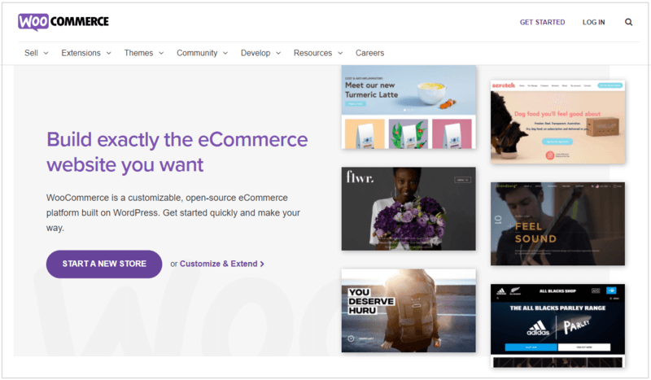Open the flwr. flower shop thumbnail
Screen dimensions: 651x380
click(x=409, y=208)
